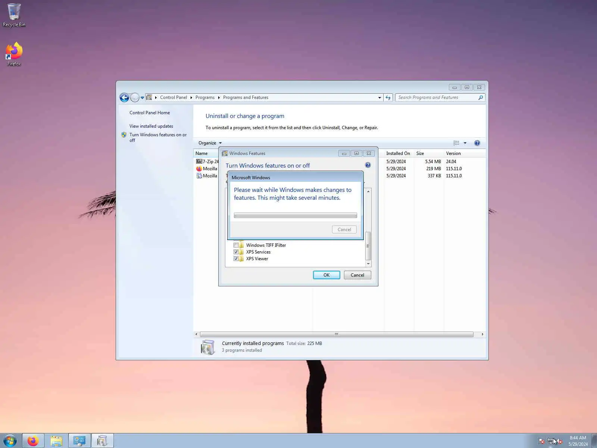Click Turn Windows features on or off link
597x448 pixels.
158,137
